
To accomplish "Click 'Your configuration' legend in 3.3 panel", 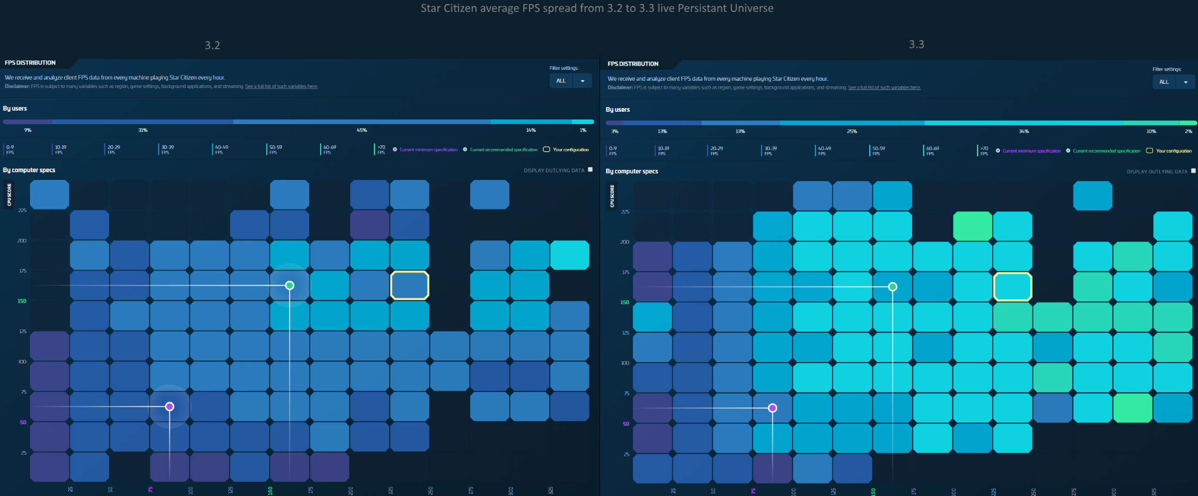I will tap(1169, 151).
